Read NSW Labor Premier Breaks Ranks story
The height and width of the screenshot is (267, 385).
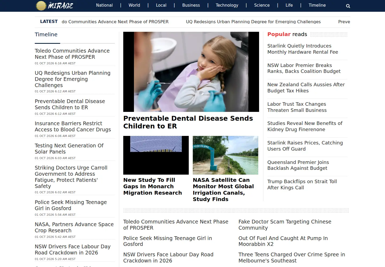(304, 68)
